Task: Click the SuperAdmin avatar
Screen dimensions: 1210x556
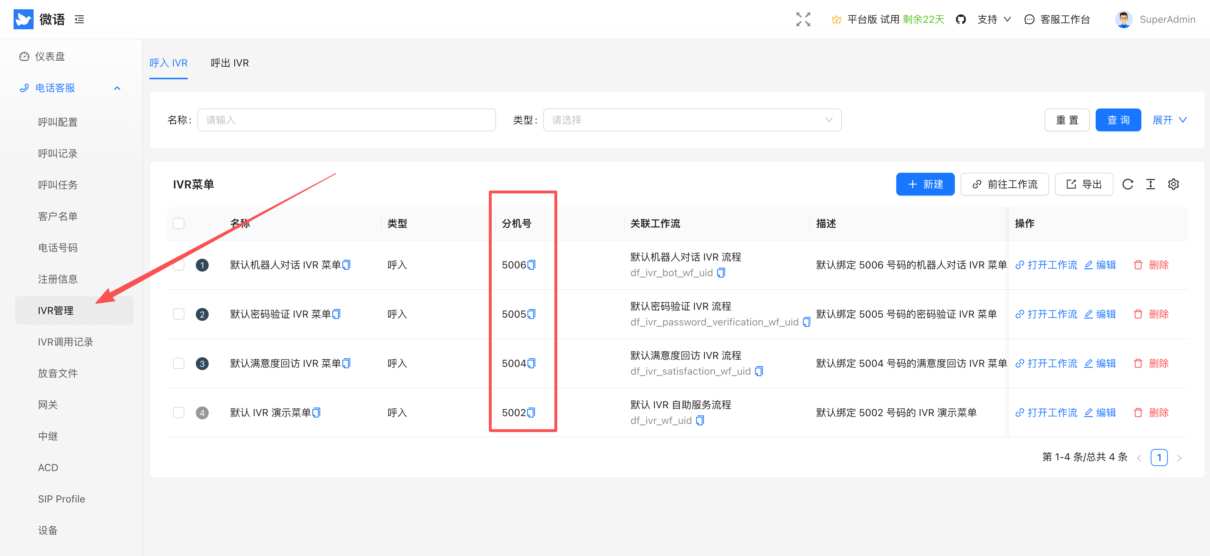Action: pyautogui.click(x=1124, y=19)
